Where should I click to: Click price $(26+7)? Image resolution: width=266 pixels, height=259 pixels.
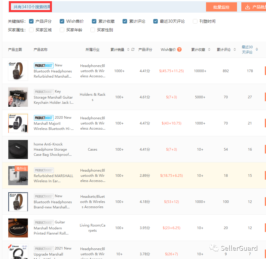tap(172, 254)
